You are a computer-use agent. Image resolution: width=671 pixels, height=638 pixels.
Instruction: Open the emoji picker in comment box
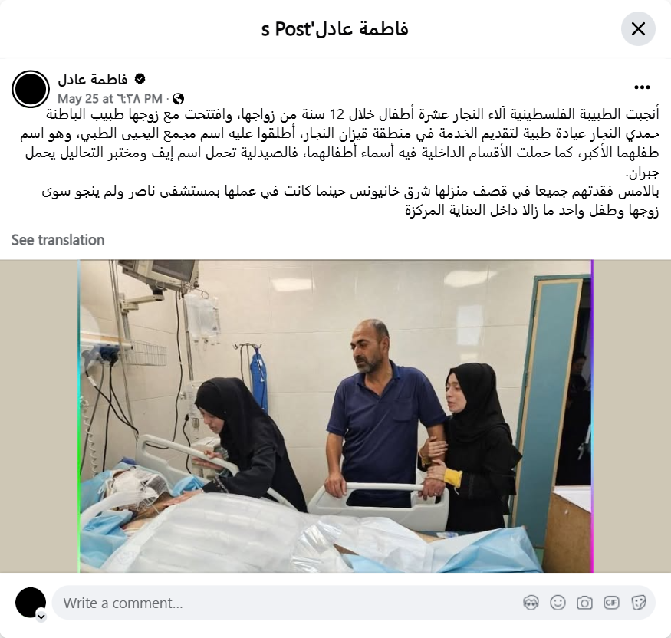pyautogui.click(x=558, y=603)
